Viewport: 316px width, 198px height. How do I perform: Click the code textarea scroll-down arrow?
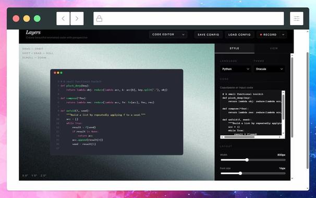[283, 133]
